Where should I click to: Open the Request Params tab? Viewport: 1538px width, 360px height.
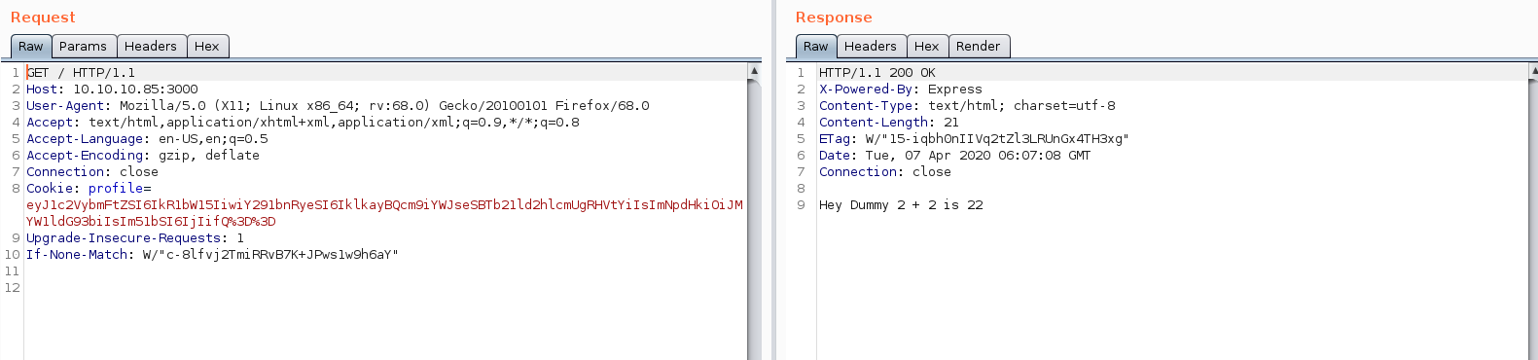(84, 47)
